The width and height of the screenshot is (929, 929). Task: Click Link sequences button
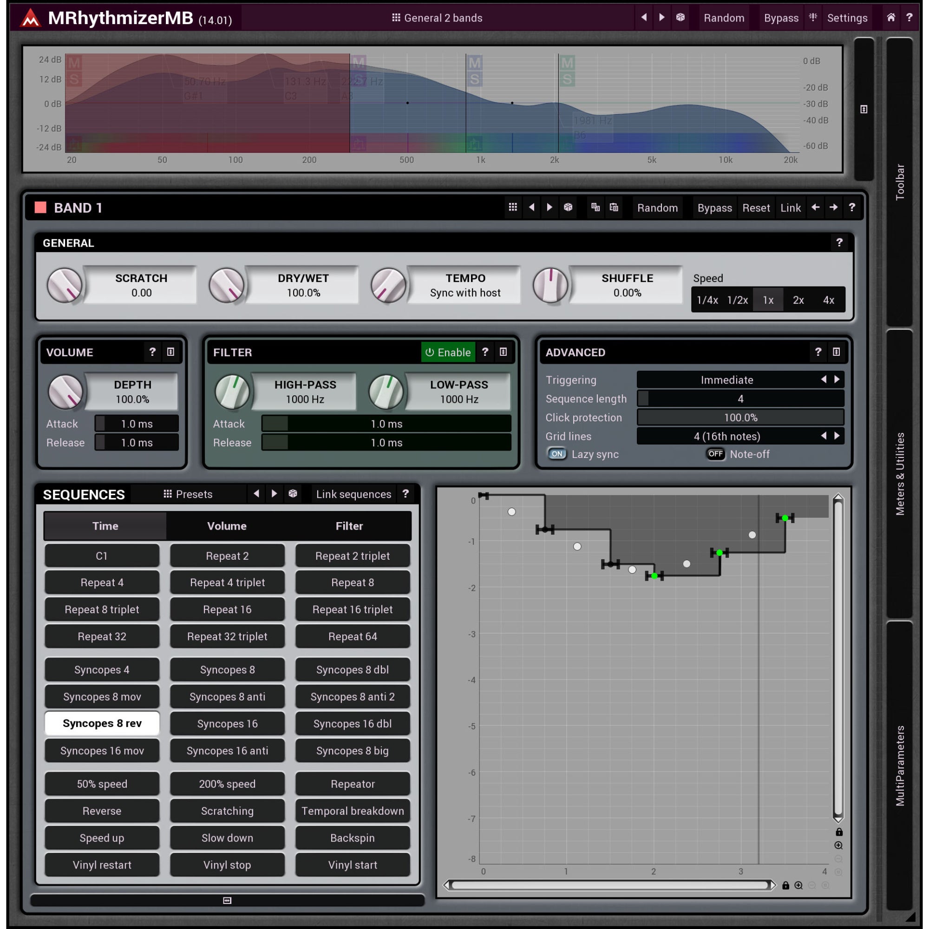pyautogui.click(x=353, y=494)
